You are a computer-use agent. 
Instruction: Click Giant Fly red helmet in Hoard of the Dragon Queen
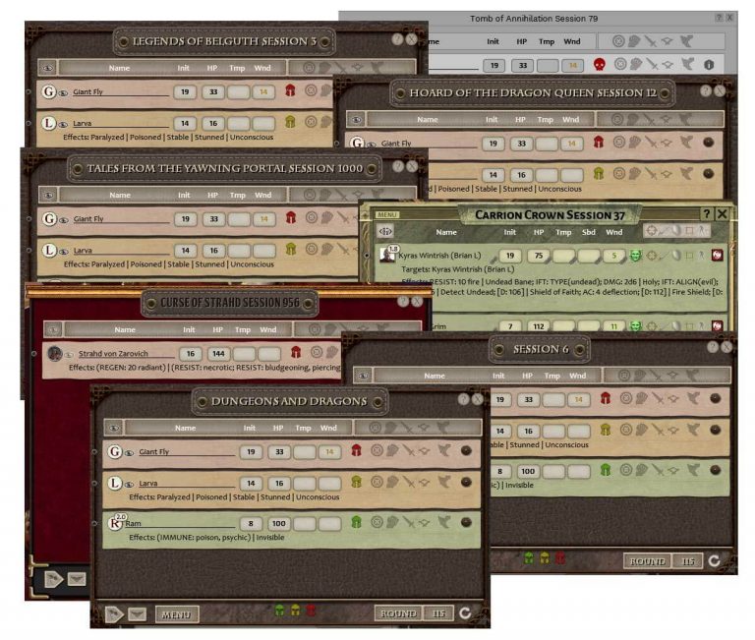pos(599,142)
